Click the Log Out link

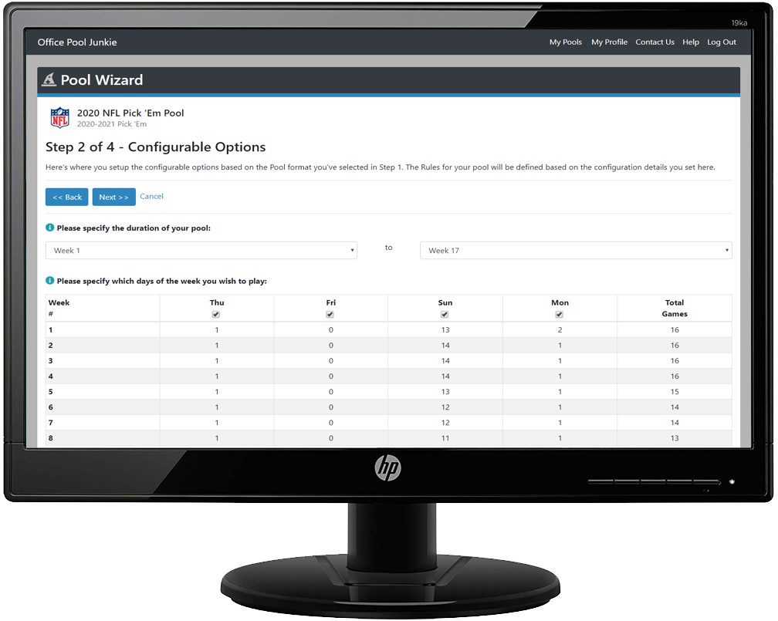click(x=722, y=42)
